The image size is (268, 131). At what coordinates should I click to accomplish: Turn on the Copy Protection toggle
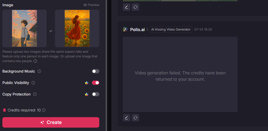coord(96,94)
